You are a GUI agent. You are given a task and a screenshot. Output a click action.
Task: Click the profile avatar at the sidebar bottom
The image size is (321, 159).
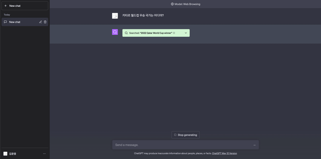5,154
